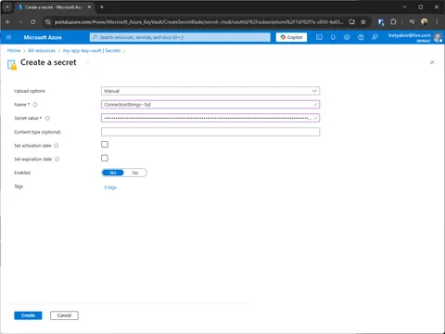The height and width of the screenshot is (334, 445).
Task: Open a new browser tab
Action: pyautogui.click(x=102, y=6)
